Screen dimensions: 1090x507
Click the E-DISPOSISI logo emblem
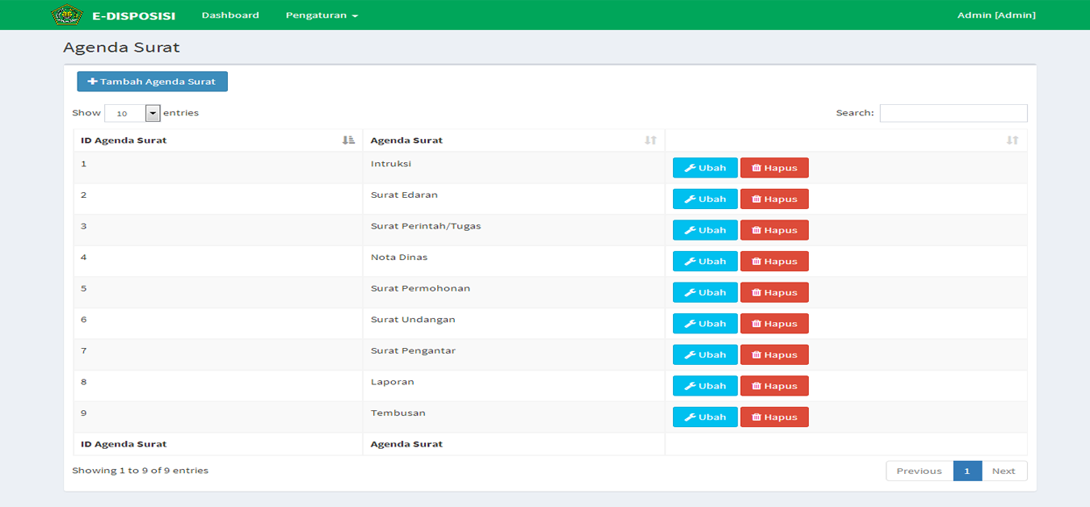point(67,15)
